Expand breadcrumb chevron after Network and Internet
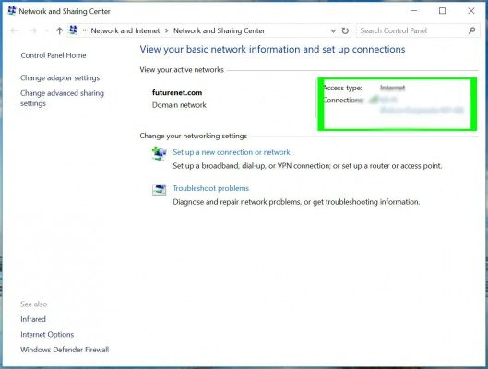 pos(167,30)
